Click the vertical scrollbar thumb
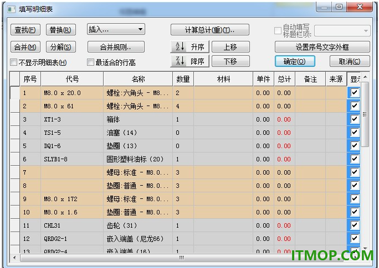379x268 pixels. tap(365, 114)
